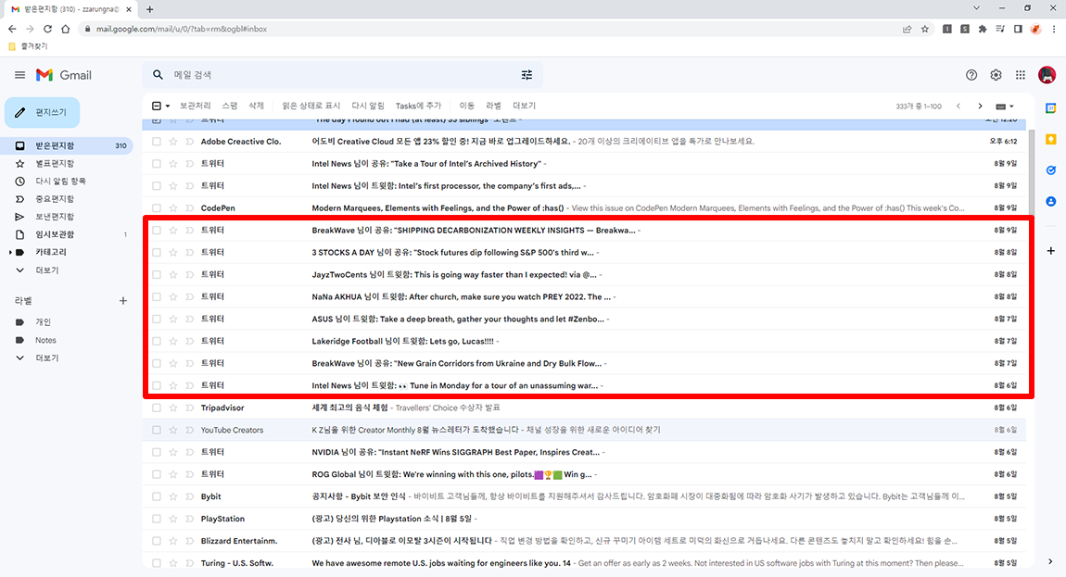Bookmark this page with the star icon
The width and height of the screenshot is (1066, 577).
pyautogui.click(x=924, y=29)
